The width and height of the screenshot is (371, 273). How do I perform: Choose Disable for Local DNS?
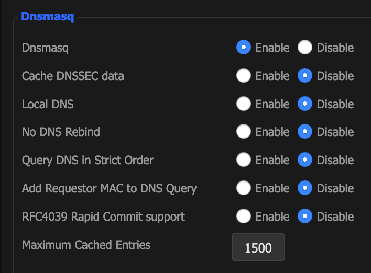[x=305, y=104]
